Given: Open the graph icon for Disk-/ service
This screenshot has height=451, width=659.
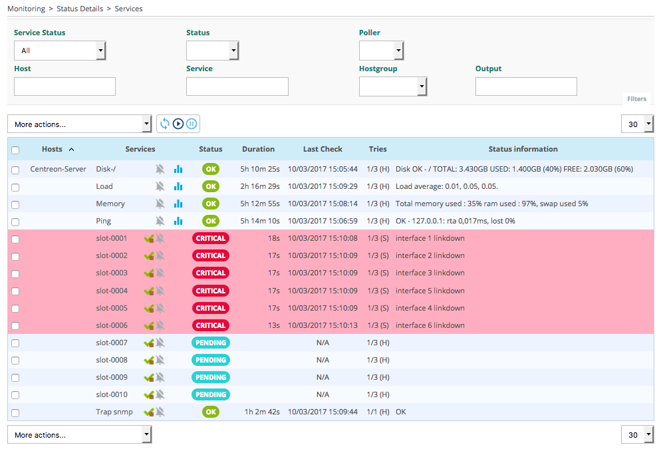Looking at the screenshot, I should pyautogui.click(x=178, y=170).
